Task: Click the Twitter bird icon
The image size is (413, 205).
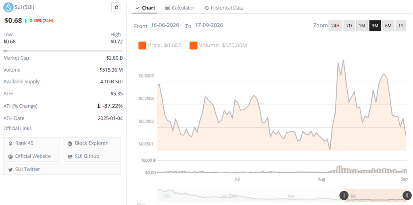Action: pyautogui.click(x=10, y=170)
